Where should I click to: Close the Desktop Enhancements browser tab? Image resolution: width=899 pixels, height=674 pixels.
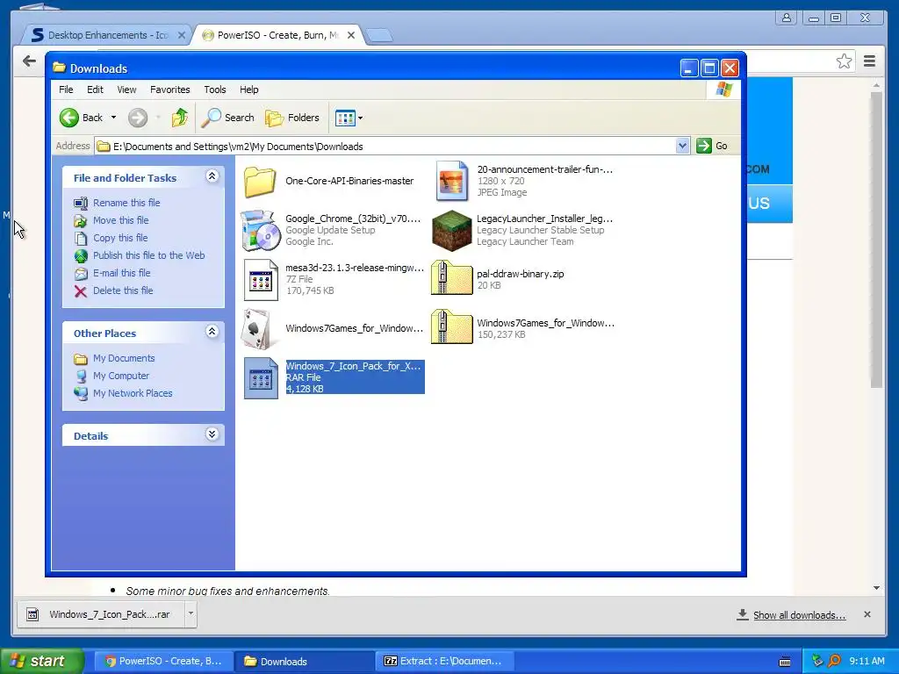click(181, 35)
